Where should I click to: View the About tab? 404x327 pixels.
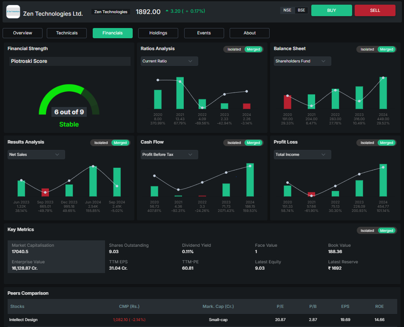click(x=249, y=33)
